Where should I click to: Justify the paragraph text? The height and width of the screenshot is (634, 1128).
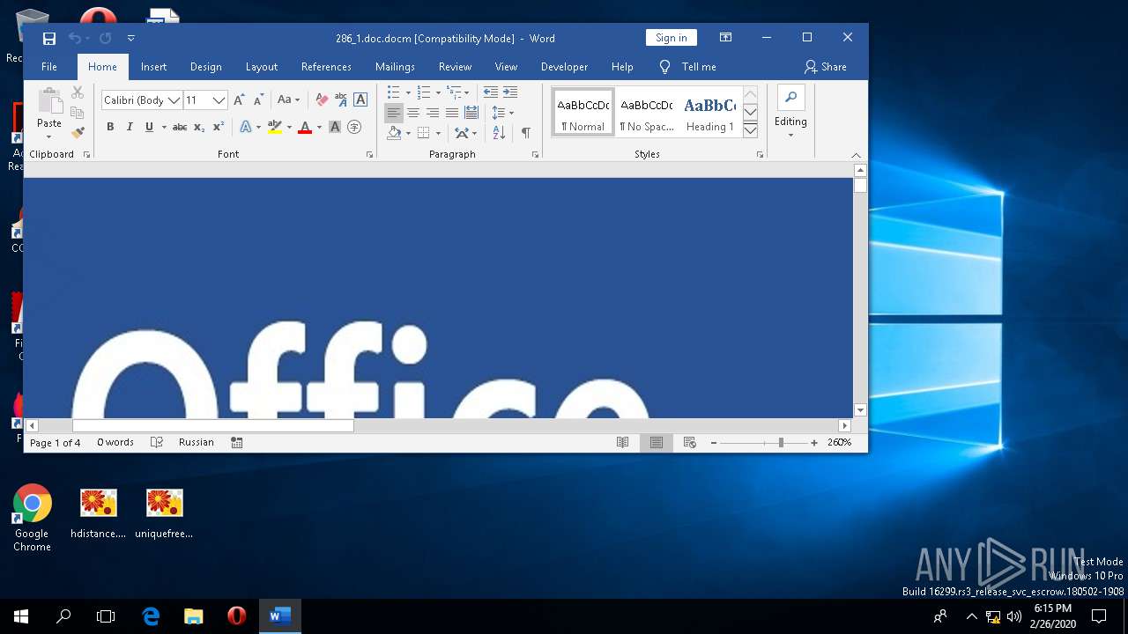tap(452, 113)
